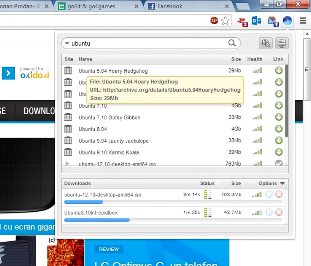
Task: Click the archive site icon for Ubuntu 5.04
Action: pyautogui.click(x=68, y=70)
